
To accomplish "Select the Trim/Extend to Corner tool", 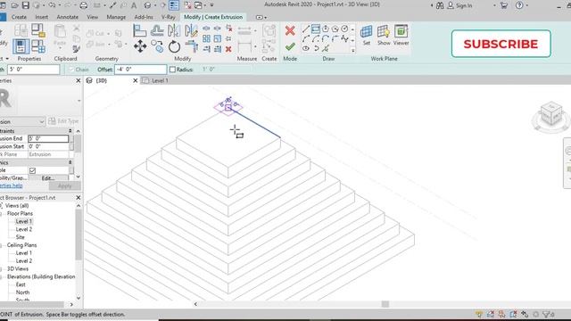I will coord(191,46).
